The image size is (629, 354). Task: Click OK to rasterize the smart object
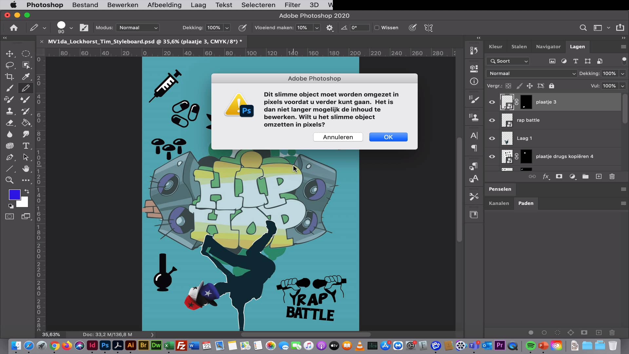coord(388,137)
